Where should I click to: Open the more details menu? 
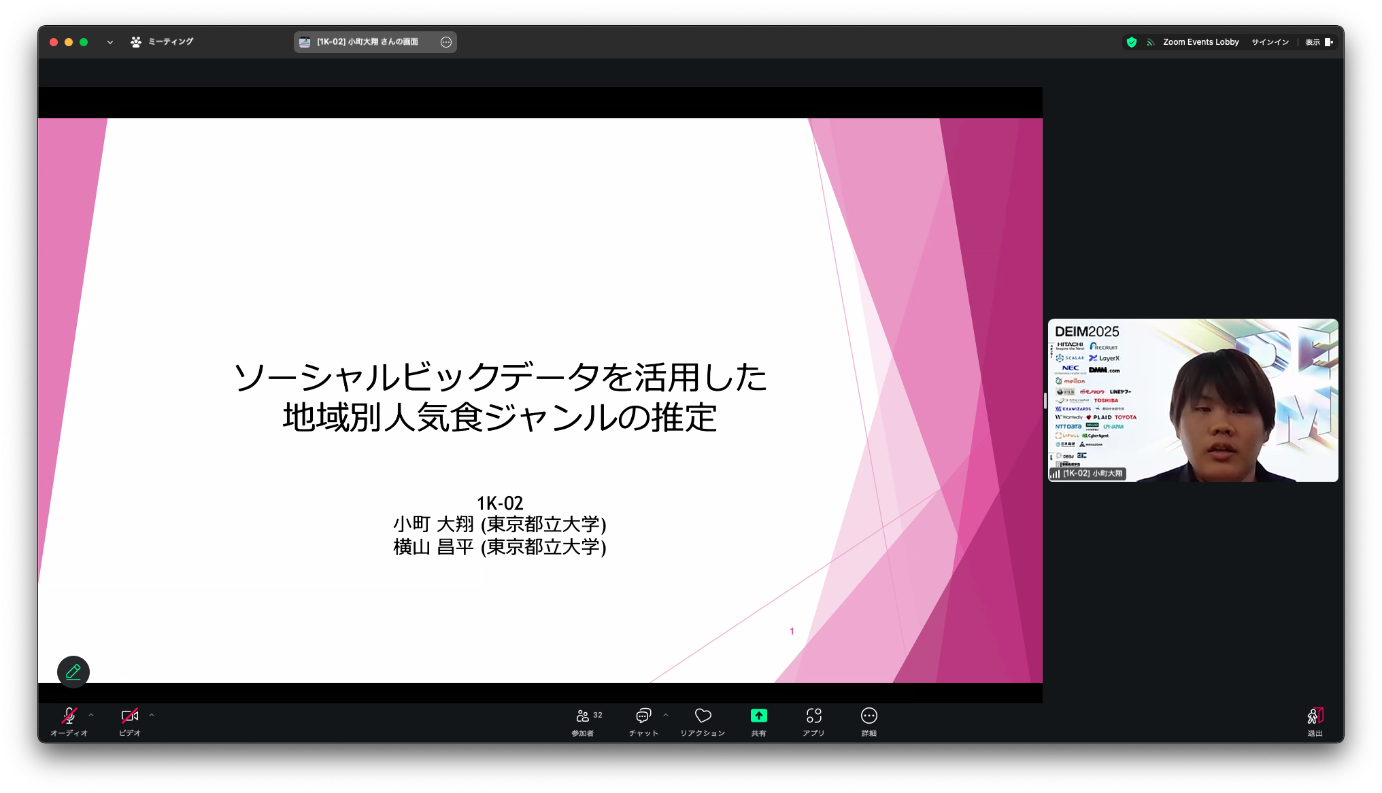pos(869,722)
